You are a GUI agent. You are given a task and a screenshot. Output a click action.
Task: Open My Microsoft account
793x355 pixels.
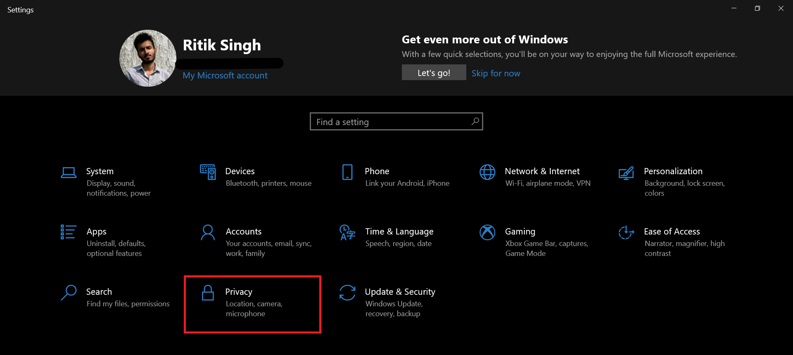click(225, 75)
